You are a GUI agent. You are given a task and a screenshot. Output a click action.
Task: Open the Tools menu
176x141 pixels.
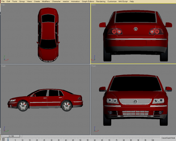[x=14, y=1]
